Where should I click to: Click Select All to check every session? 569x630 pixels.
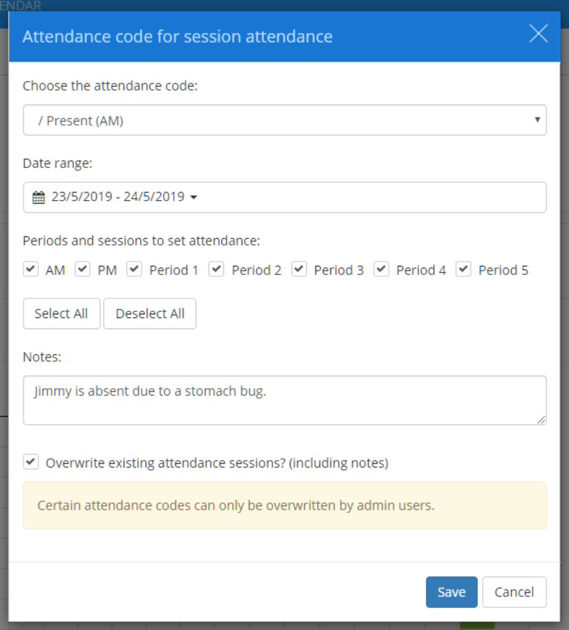click(x=61, y=313)
